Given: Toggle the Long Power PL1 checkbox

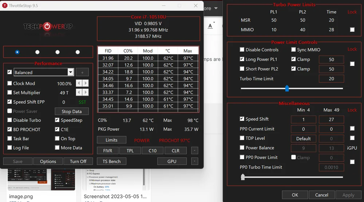Looking at the screenshot, I should (242, 59).
